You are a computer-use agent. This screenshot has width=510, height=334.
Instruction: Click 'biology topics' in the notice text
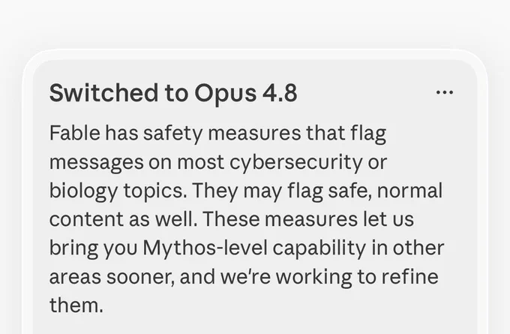(x=118, y=191)
